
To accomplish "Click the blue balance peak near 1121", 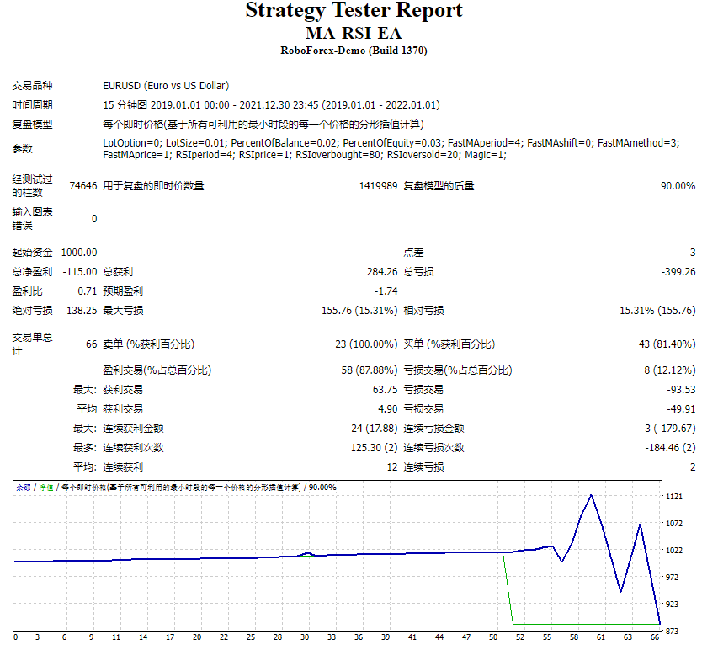I will tap(592, 495).
